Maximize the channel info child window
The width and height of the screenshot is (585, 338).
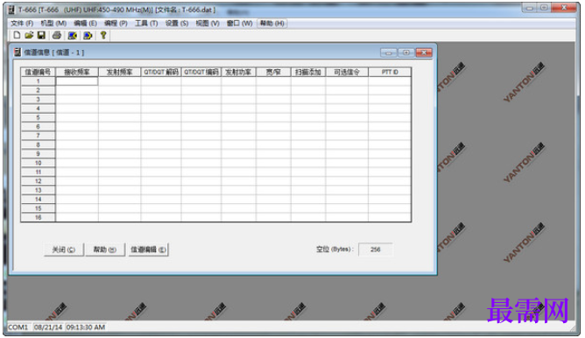click(406, 53)
